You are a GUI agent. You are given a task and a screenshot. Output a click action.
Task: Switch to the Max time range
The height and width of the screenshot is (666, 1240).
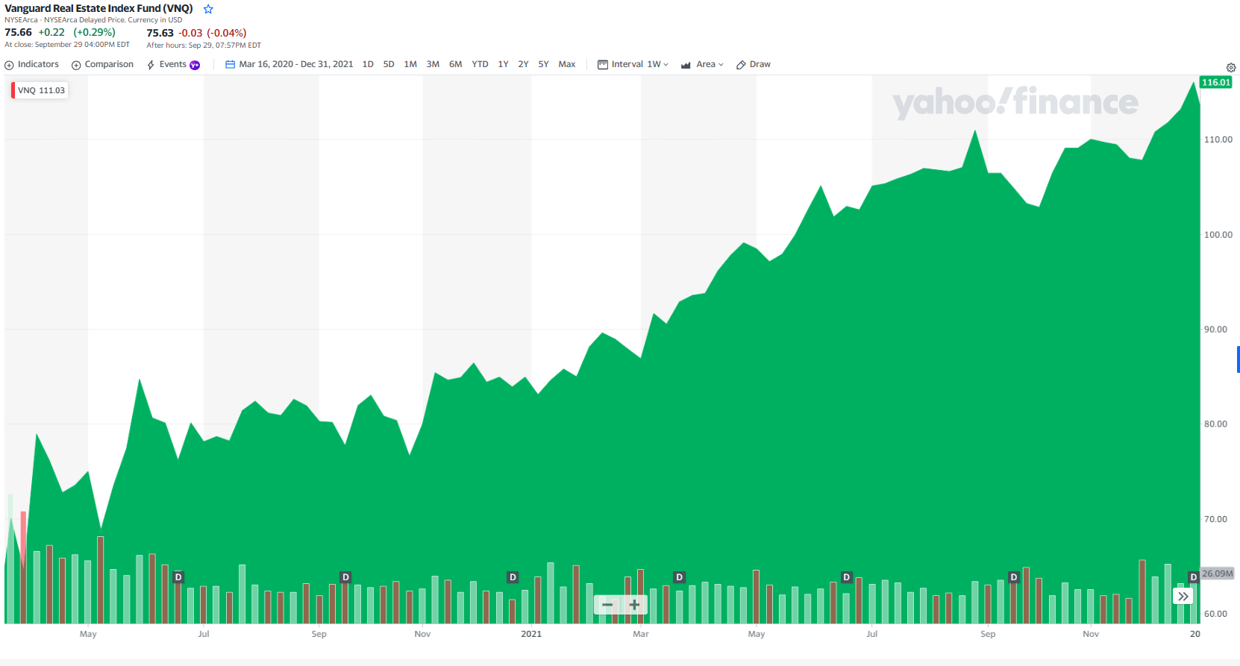567,65
